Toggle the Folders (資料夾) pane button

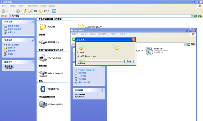coord(44,11)
